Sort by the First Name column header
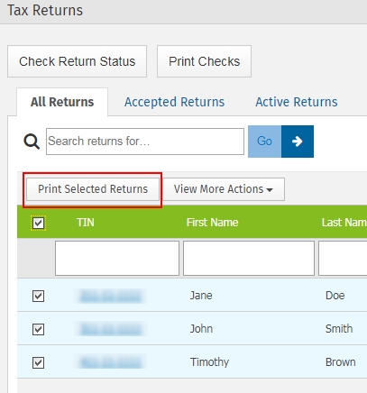367x393 pixels. [212, 223]
